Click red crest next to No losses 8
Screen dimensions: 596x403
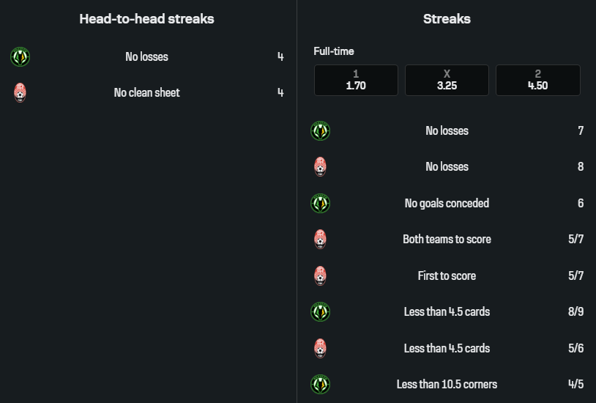coord(320,167)
